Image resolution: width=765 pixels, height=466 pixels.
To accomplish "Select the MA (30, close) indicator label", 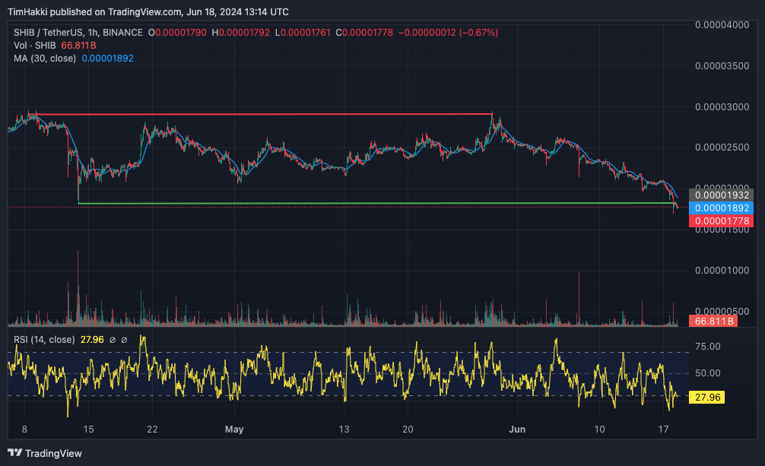I will [45, 58].
